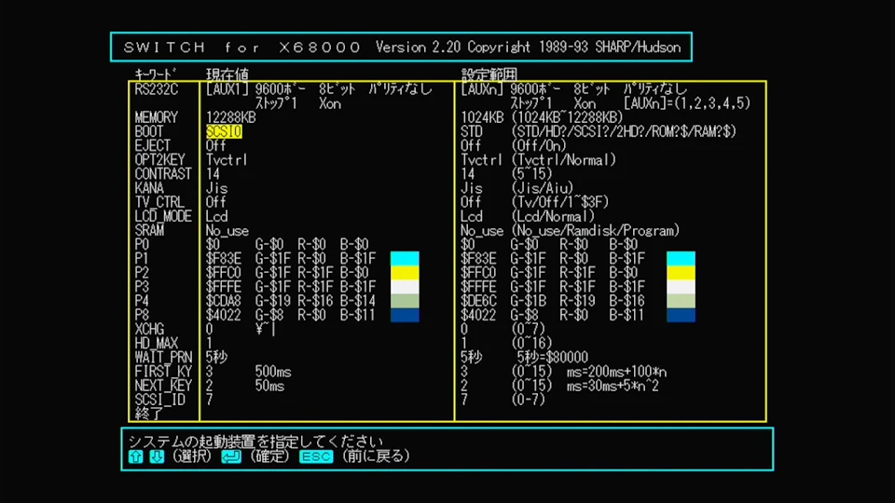
Task: Select the P1 palette keyword
Action: click(142, 259)
